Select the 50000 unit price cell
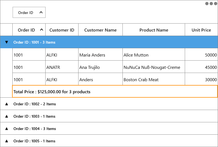The image size is (218, 147). point(201,54)
